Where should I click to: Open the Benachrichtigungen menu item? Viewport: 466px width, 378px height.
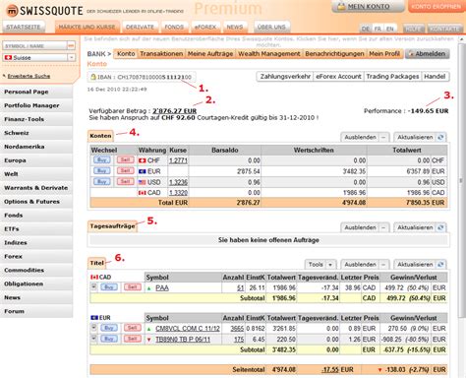(334, 54)
